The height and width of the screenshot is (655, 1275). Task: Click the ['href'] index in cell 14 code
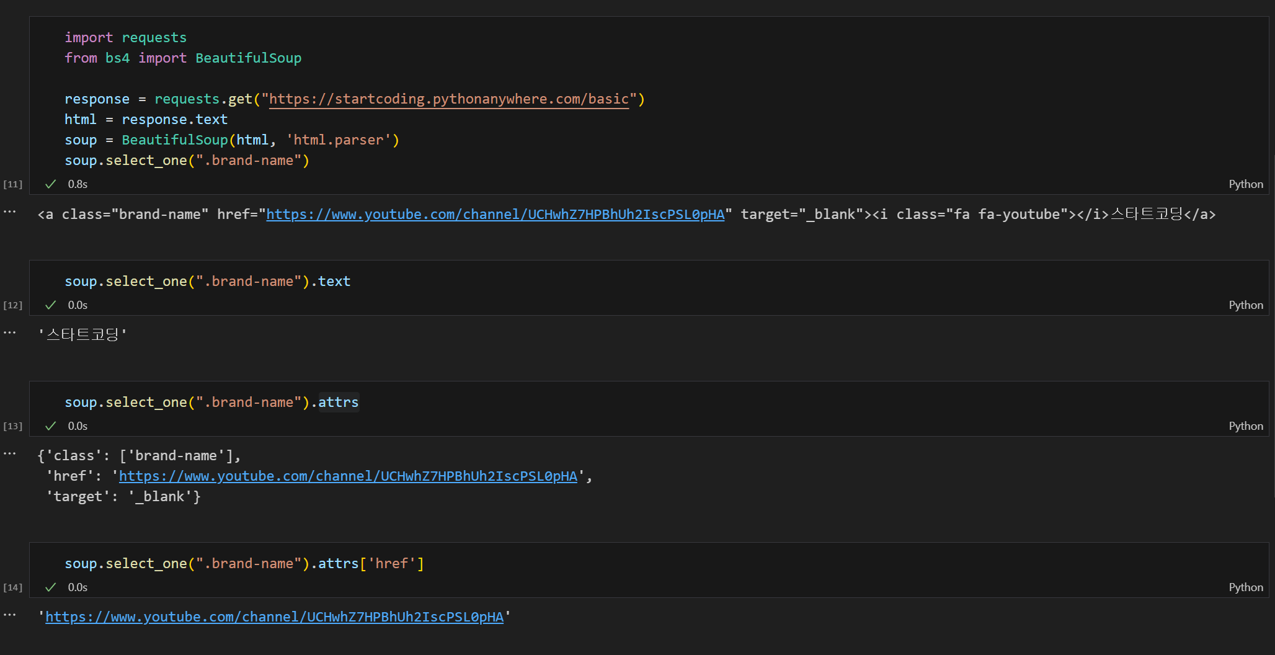pos(391,564)
